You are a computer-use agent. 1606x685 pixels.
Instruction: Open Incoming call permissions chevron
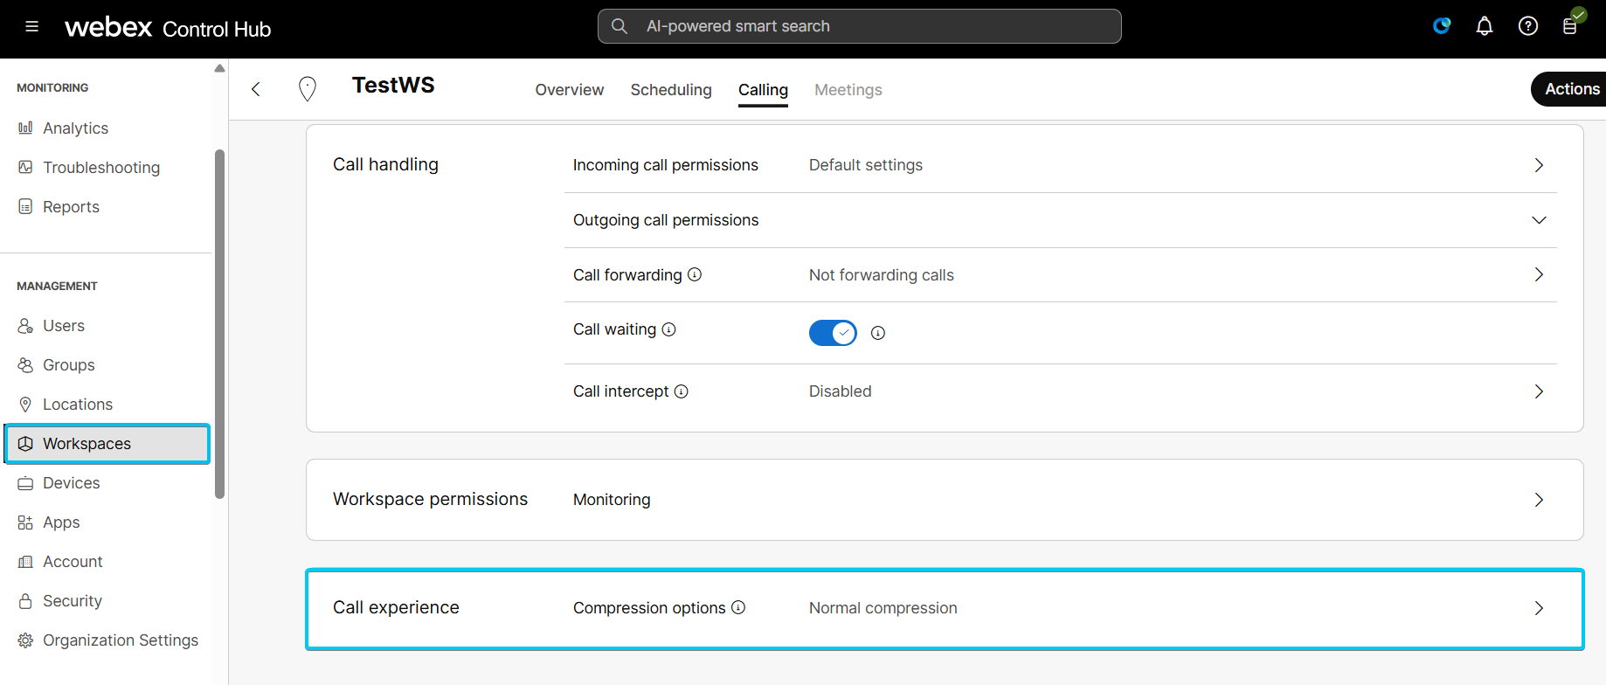point(1539,165)
